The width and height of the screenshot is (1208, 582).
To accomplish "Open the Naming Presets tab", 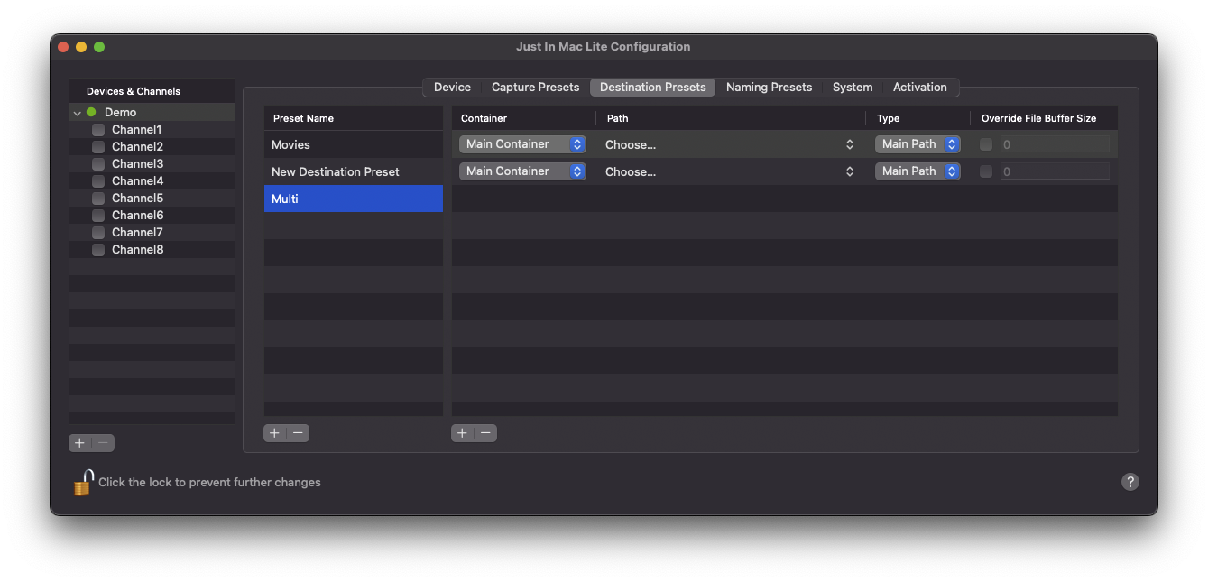I will pos(770,88).
